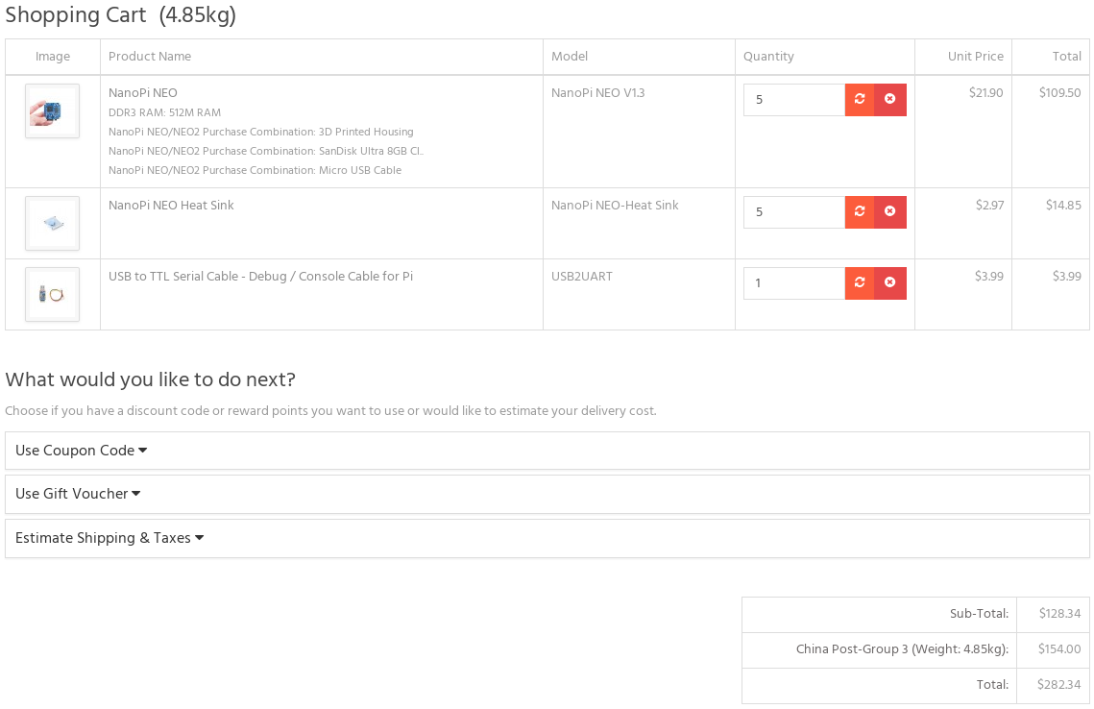
Task: Click the 'Product Name' column header
Action: (149, 57)
